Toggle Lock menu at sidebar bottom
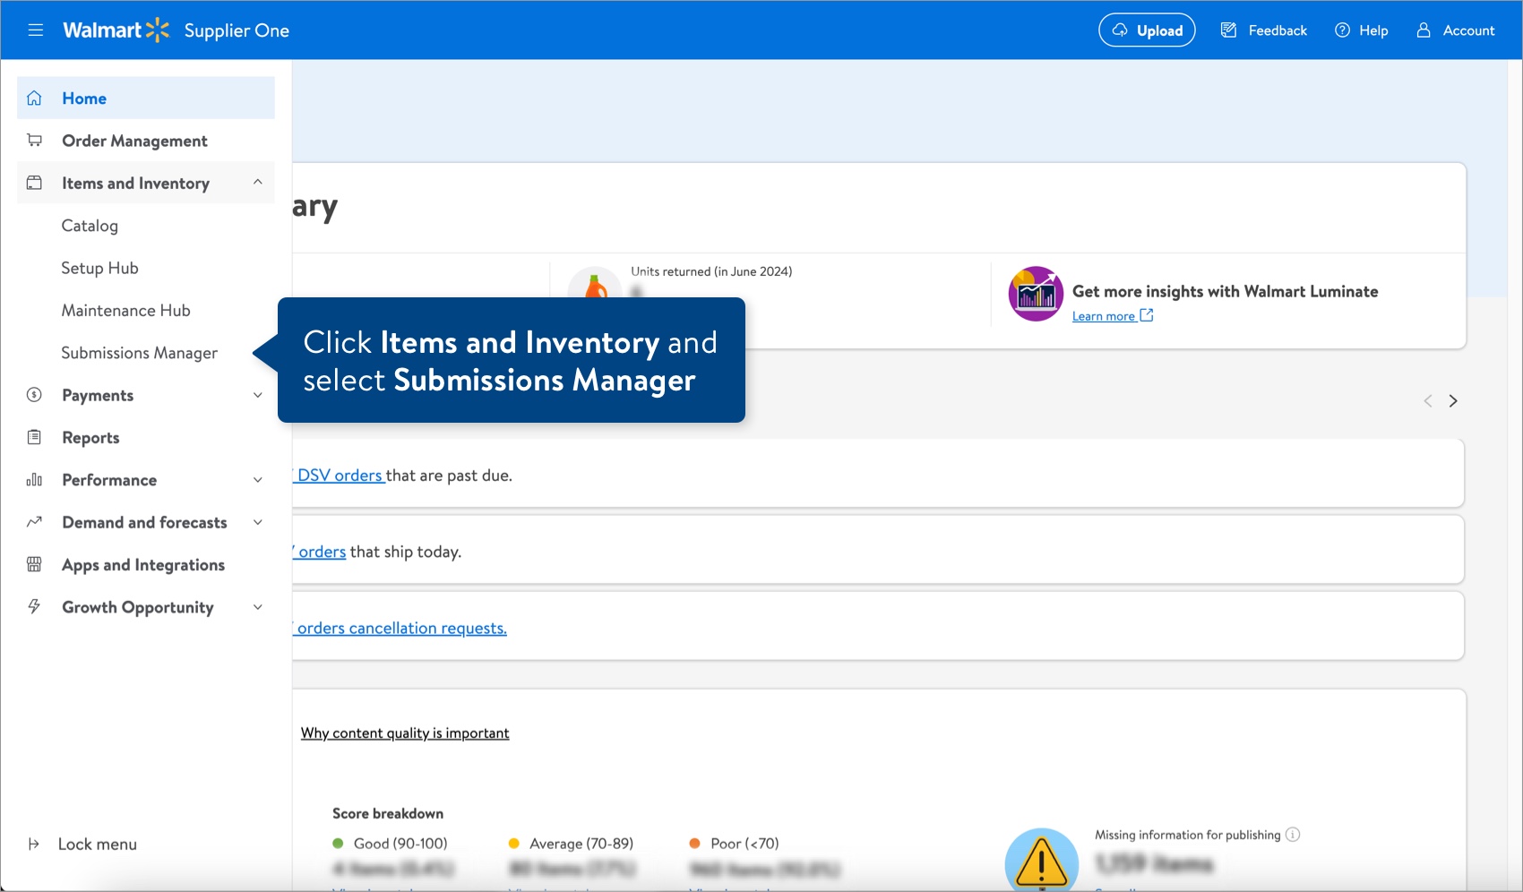Screen dimensions: 1523x892 (96, 843)
